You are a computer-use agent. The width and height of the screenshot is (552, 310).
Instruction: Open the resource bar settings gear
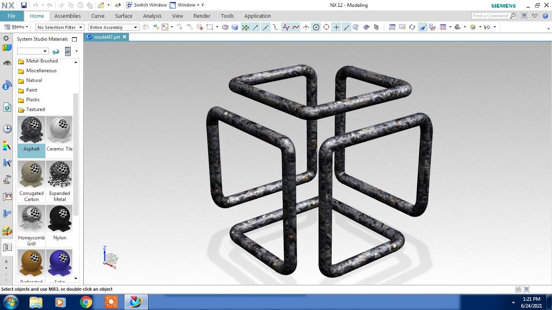click(x=6, y=38)
